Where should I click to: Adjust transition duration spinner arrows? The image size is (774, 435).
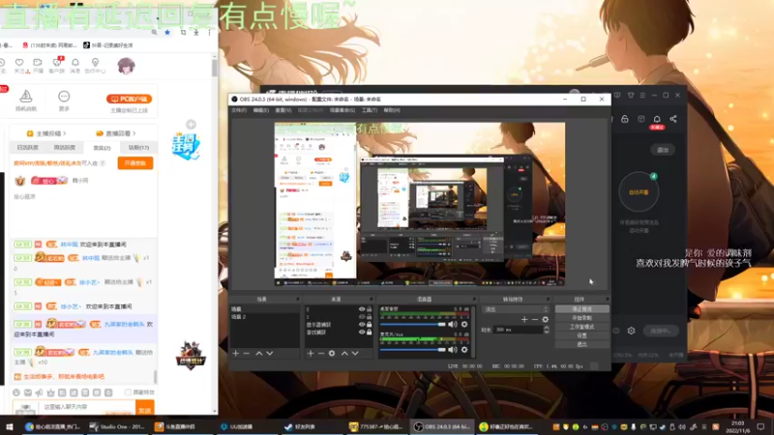(547, 330)
